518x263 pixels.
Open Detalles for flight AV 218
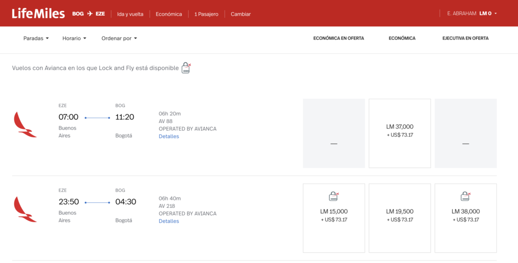click(x=169, y=222)
